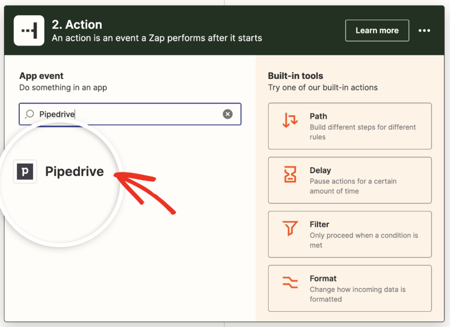Screen dimensions: 450x327
Task: Click the Action step icon in header
Action: tap(29, 30)
